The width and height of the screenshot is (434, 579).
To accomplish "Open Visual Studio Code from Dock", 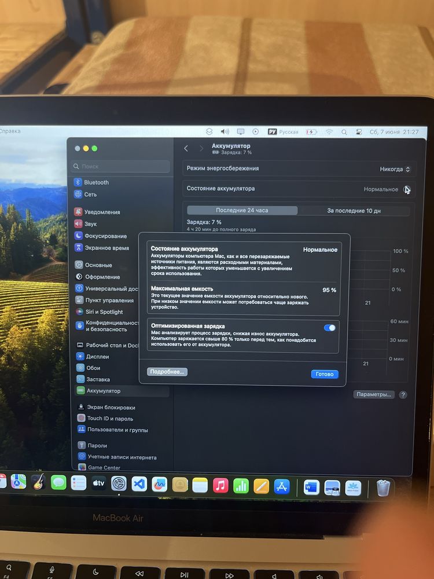I will [139, 483].
